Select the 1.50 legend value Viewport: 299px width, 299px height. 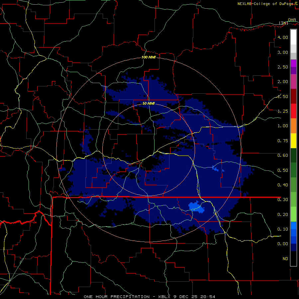click(283, 96)
